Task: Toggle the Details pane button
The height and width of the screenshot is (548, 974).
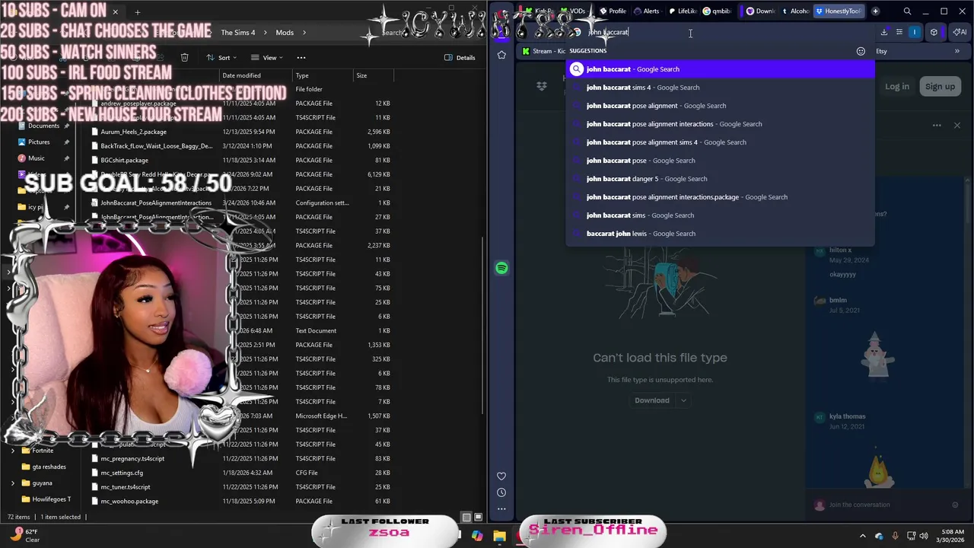Action: (x=460, y=58)
